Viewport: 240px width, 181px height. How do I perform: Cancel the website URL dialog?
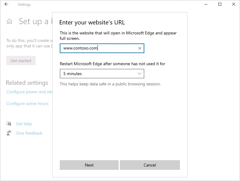point(150,165)
